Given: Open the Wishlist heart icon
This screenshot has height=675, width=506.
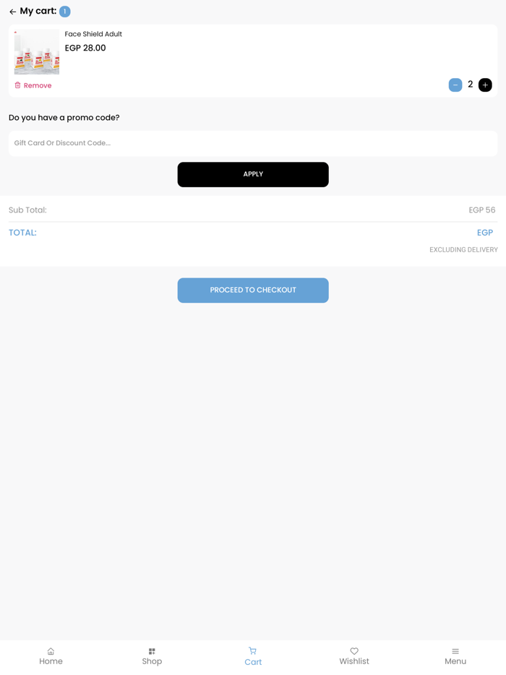Looking at the screenshot, I should pyautogui.click(x=354, y=651).
